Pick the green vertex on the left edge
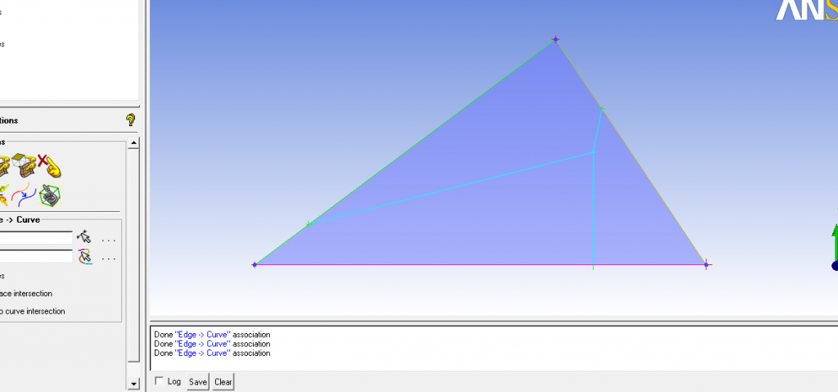This screenshot has width=838, height=392. coord(309,224)
